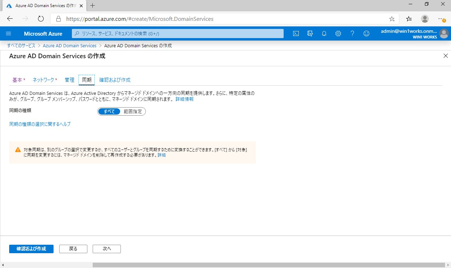Click the scrollbar left arrow
Viewport: 451px width, 268px height.
[x=3, y=265]
